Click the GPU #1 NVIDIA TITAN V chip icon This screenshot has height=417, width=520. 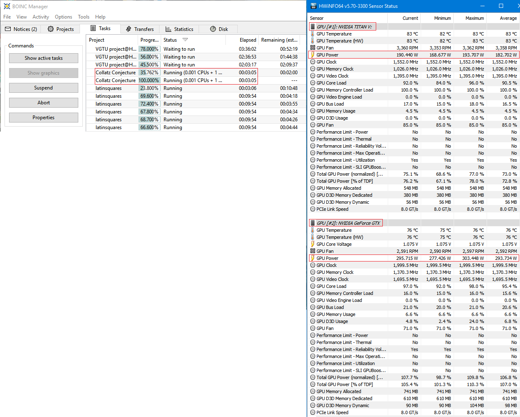point(313,26)
